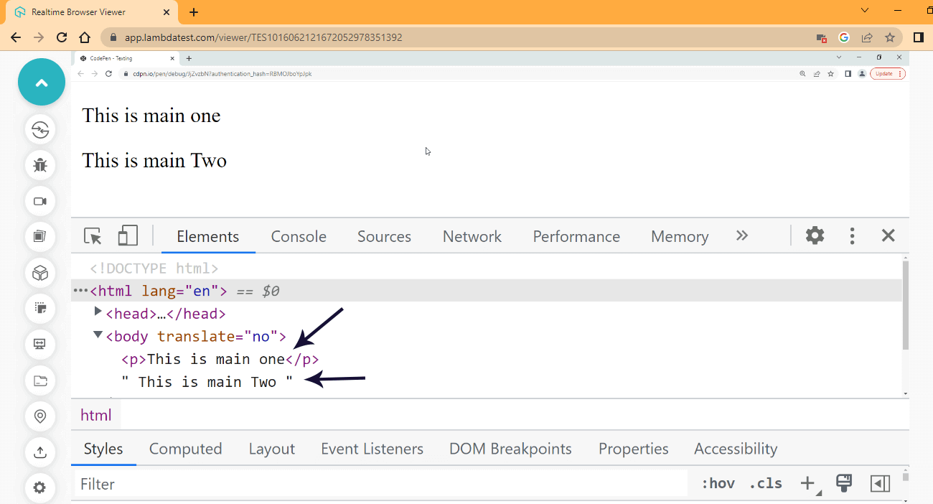Open the 3D cube icon in sidebar
933x504 pixels.
click(x=40, y=273)
